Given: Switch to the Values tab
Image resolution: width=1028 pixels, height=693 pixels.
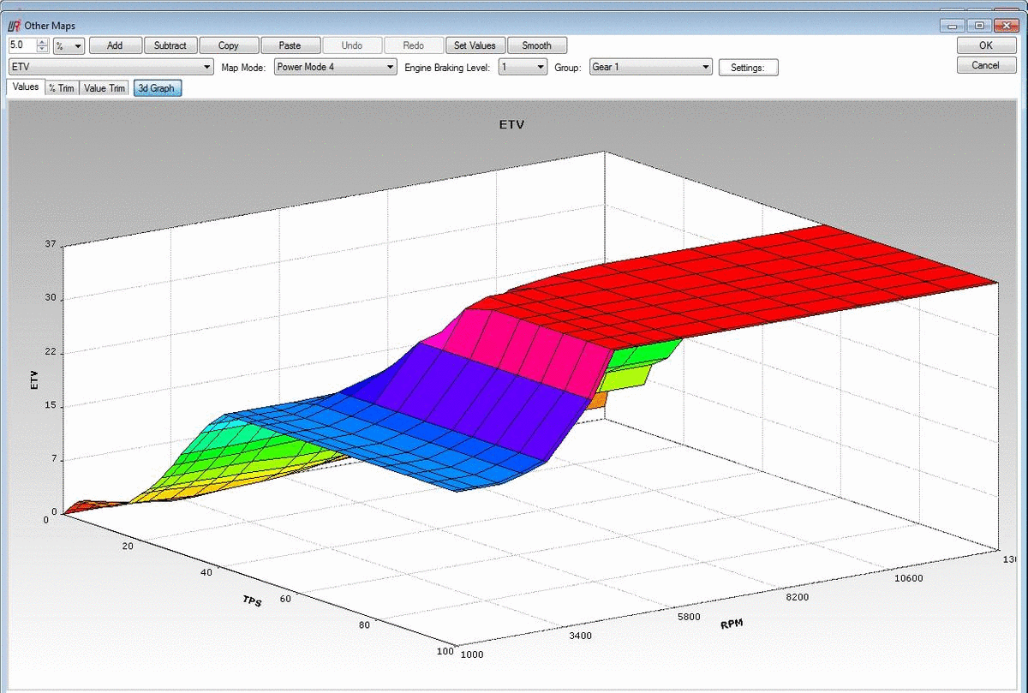Looking at the screenshot, I should (25, 87).
